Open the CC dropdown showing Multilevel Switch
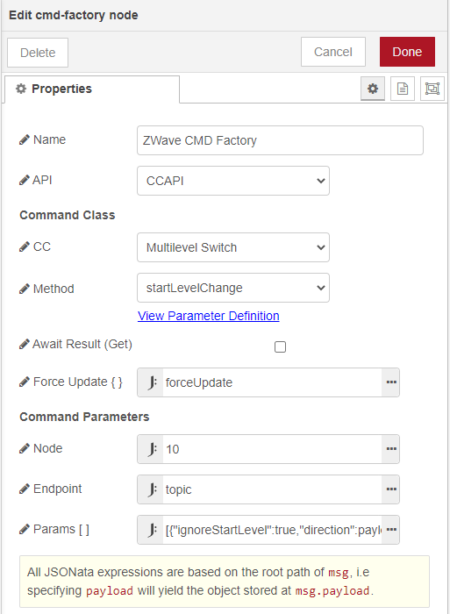The image size is (450, 614). [x=233, y=247]
